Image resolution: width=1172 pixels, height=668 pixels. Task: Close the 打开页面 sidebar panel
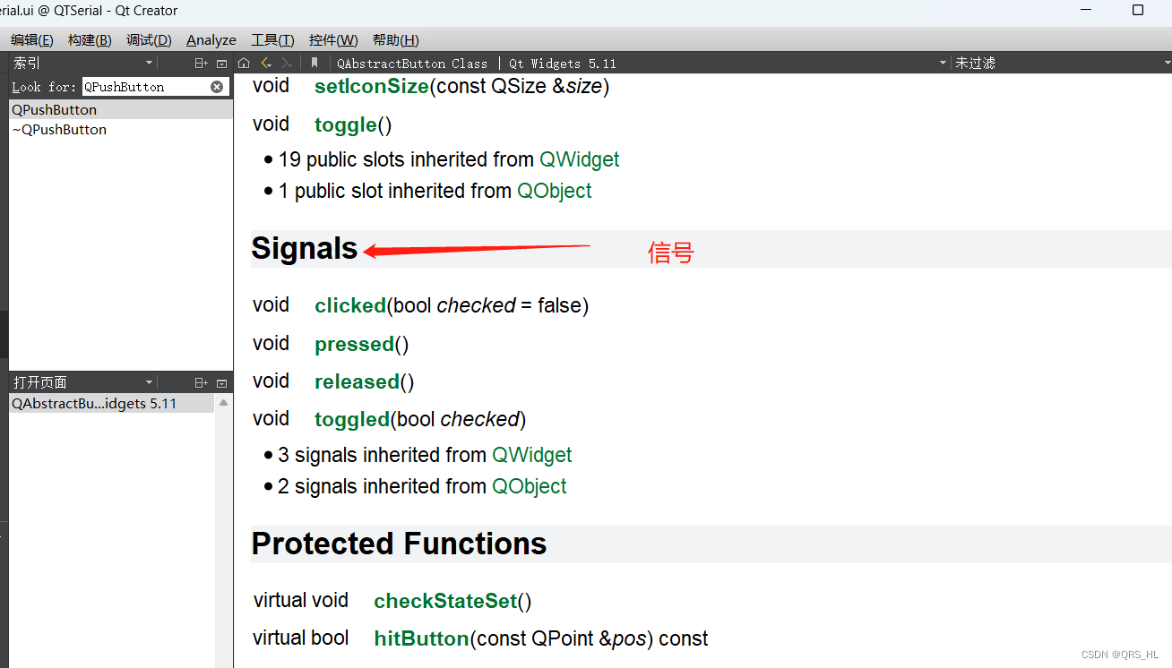(222, 382)
